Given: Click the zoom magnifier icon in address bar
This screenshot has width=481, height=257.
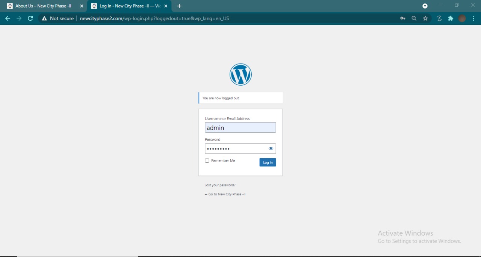Looking at the screenshot, I should [414, 18].
